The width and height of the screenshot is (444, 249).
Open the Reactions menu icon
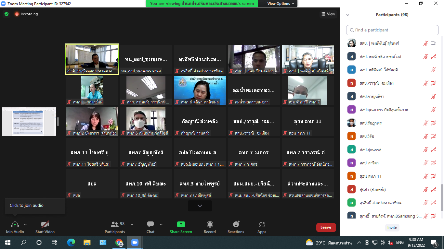point(236,224)
